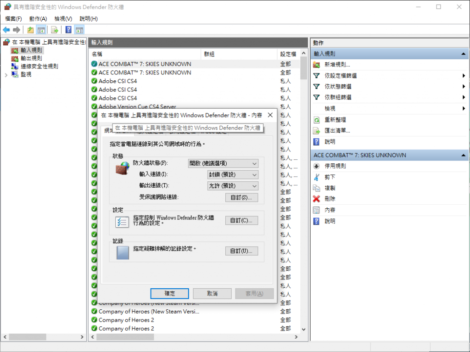Click the up-one-level folder toolbar icon

click(30, 30)
